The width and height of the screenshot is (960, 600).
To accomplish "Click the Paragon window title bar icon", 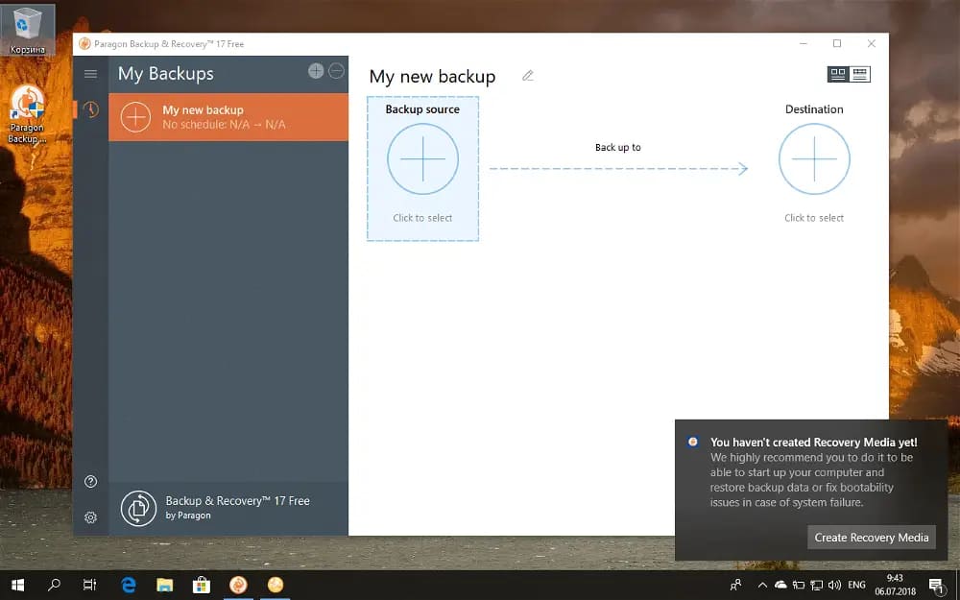I will [x=84, y=43].
